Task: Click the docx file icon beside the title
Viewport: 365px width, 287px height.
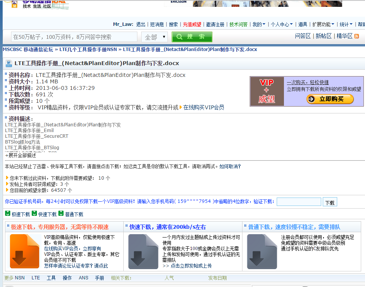Action: (x=9, y=64)
